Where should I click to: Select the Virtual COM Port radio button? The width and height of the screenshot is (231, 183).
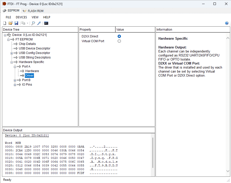pyautogui.click(x=119, y=41)
